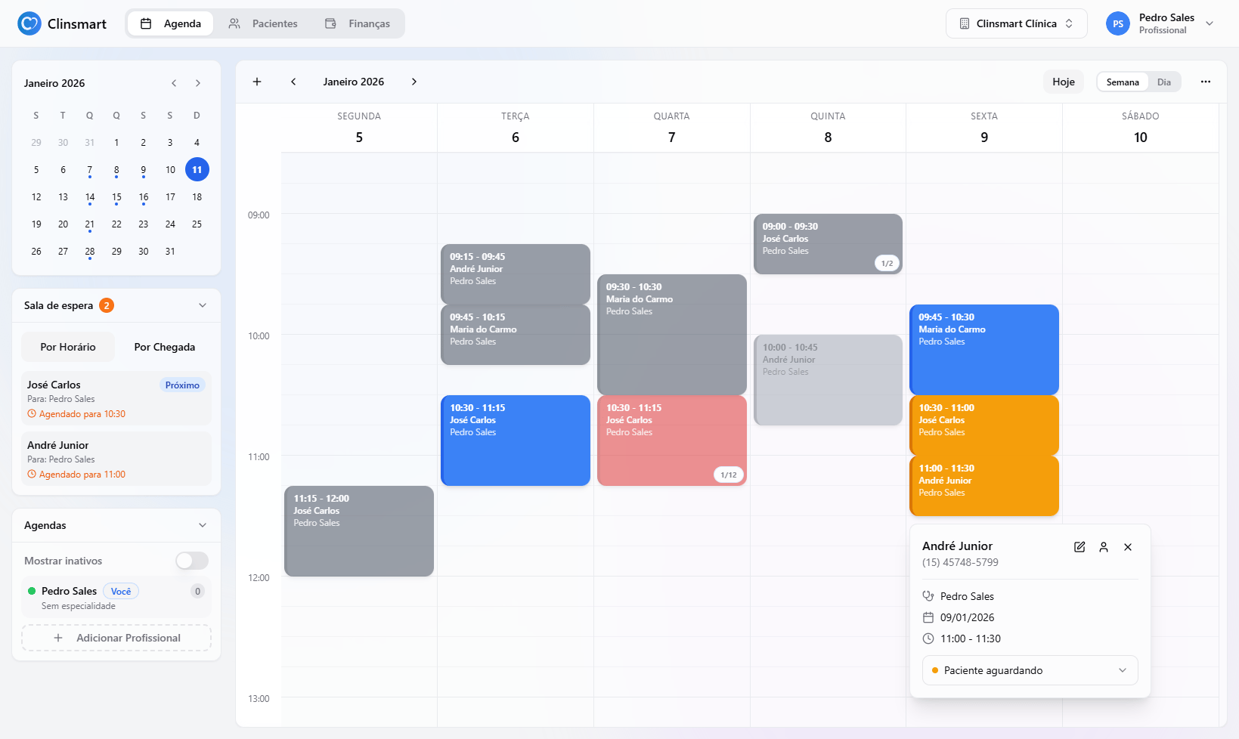Click the clock icon by Agendado para 10:30
1239x739 pixels.
pos(32,414)
